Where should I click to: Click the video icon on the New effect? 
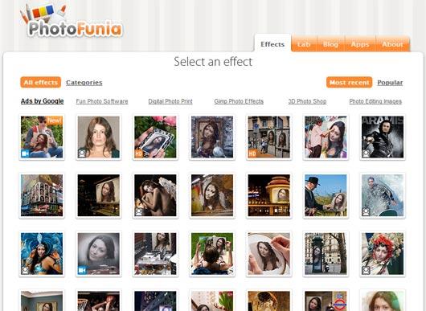[x=25, y=153]
